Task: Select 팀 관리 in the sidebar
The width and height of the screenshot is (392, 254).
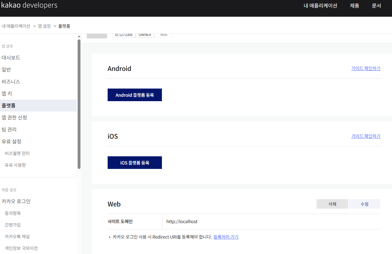Action: click(9, 130)
